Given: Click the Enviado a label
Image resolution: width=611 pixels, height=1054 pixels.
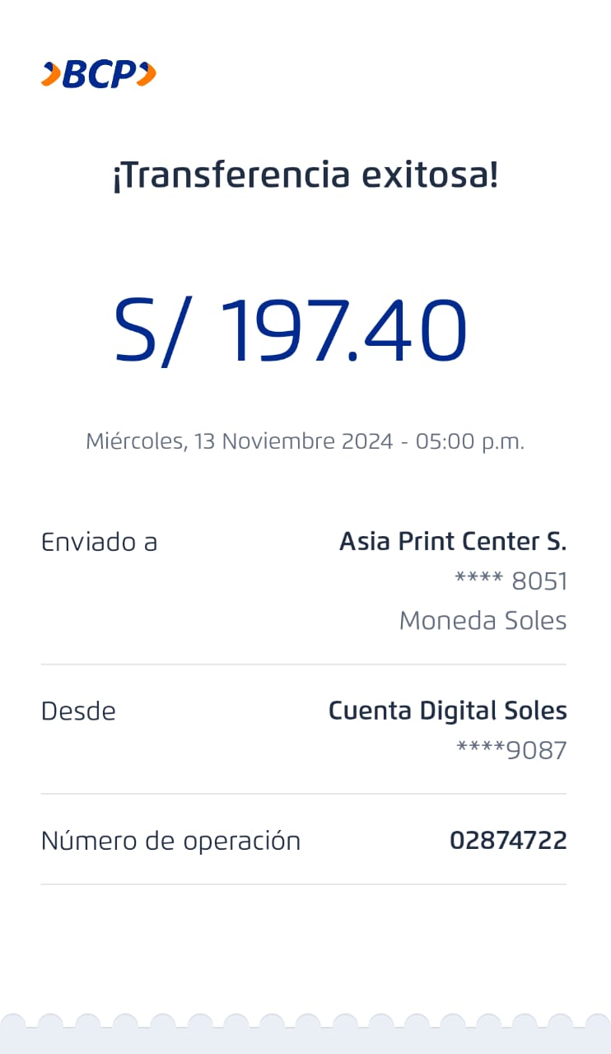Looking at the screenshot, I should 99,542.
